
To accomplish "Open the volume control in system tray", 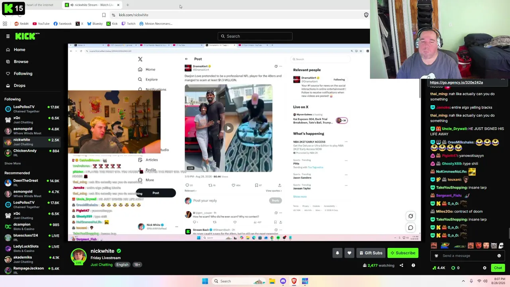I will pos(485,281).
